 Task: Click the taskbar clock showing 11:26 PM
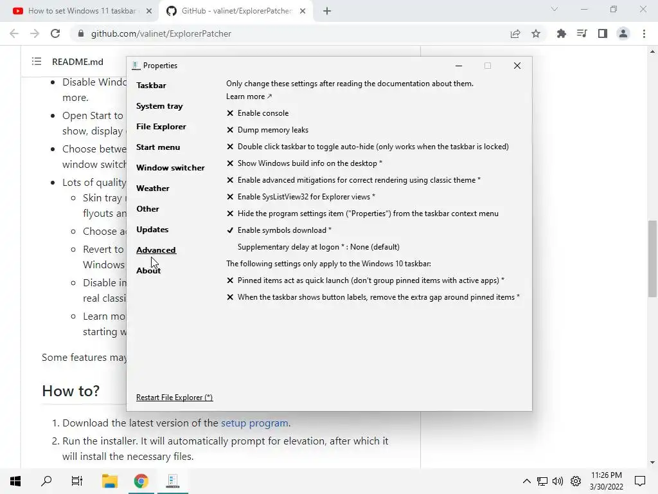tap(607, 481)
